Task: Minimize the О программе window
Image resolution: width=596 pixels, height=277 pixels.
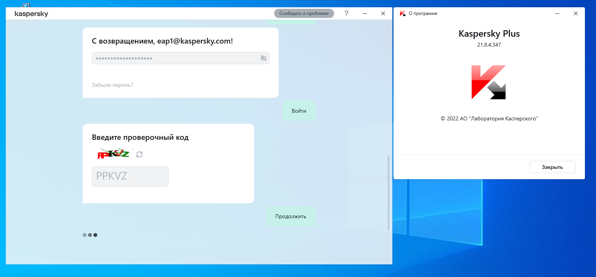Action: (557, 13)
